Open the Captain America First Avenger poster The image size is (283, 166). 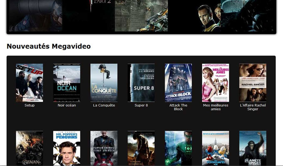click(x=104, y=148)
